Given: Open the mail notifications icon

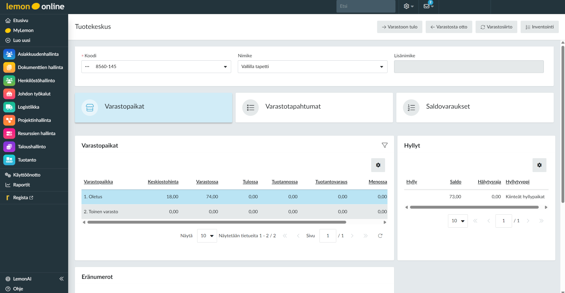Looking at the screenshot, I should 427,6.
